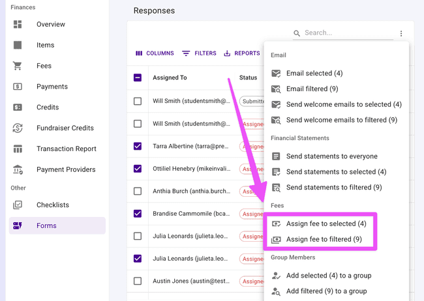Click the Fees shopping cart icon
This screenshot has height=301, width=424.
click(18, 66)
